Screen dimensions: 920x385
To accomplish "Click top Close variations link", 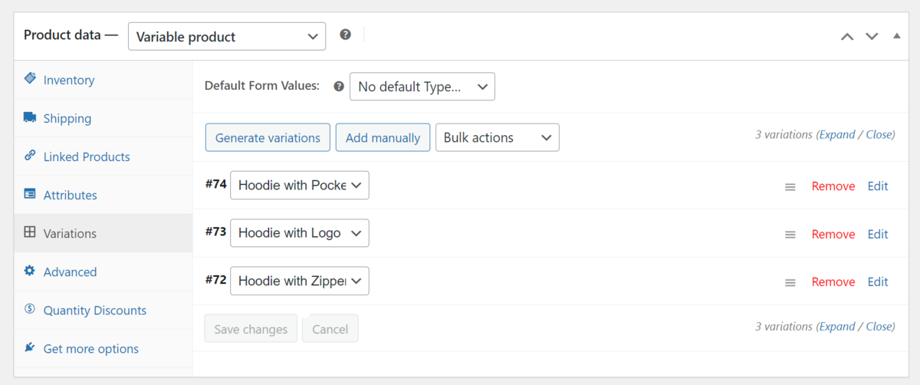I will click(879, 134).
